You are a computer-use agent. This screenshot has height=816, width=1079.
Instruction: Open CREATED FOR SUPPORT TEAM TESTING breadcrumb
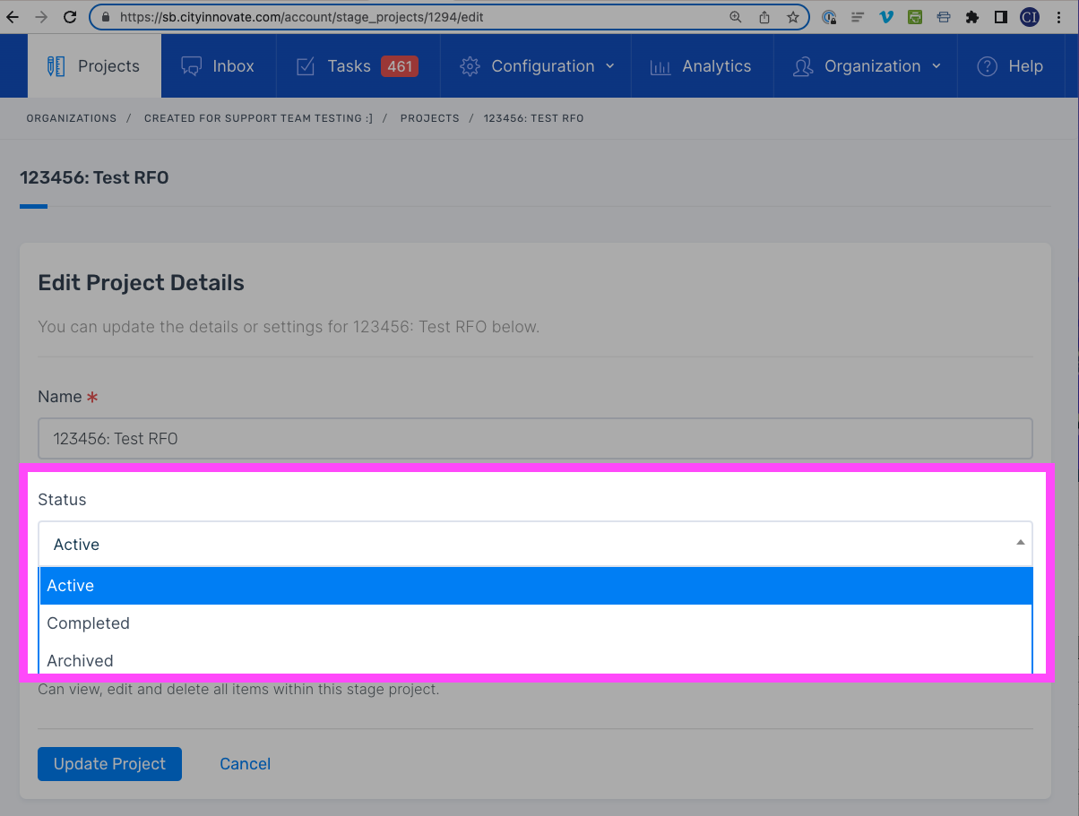pos(258,118)
